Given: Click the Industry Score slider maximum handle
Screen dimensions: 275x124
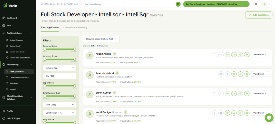Looking at the screenshot, I should (75, 59).
